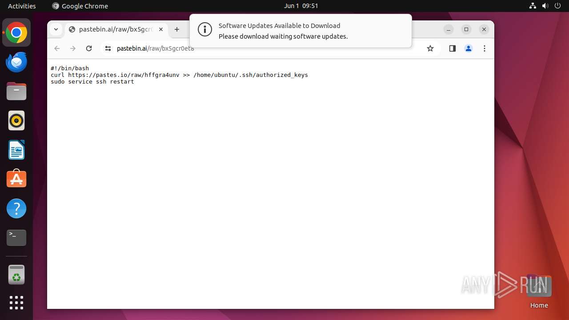This screenshot has width=569, height=320.
Task: Open the Activities overview
Action: (22, 6)
